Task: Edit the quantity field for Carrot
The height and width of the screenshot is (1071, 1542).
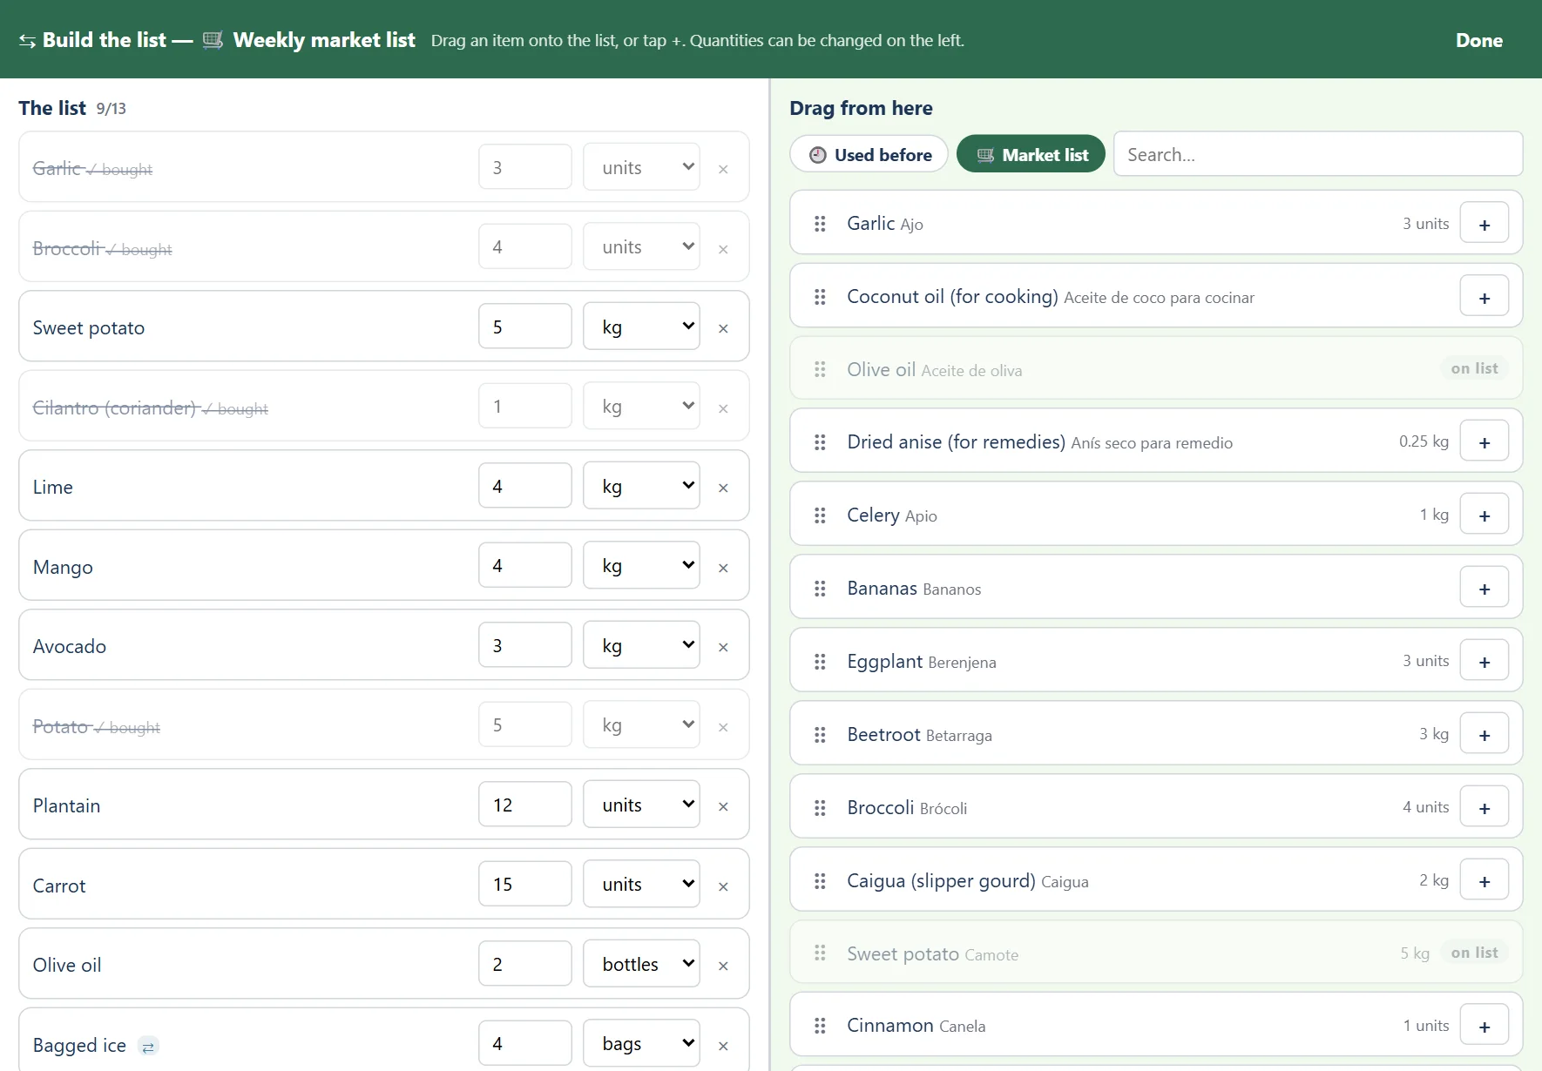Action: pos(525,884)
